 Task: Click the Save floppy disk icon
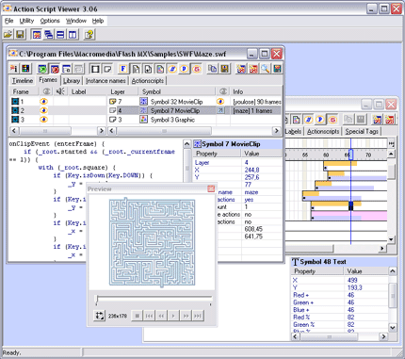click(x=20, y=34)
